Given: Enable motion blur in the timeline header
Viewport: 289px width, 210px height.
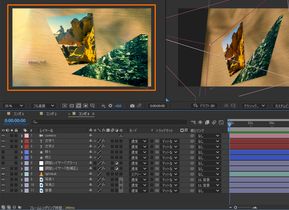Looking at the screenshot, I should (214, 122).
